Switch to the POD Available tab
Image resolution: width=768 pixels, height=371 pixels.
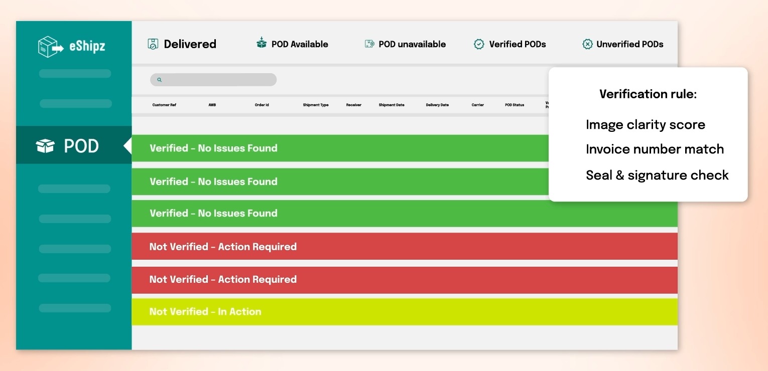point(299,44)
